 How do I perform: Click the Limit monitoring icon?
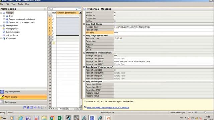[x=4, y=35]
